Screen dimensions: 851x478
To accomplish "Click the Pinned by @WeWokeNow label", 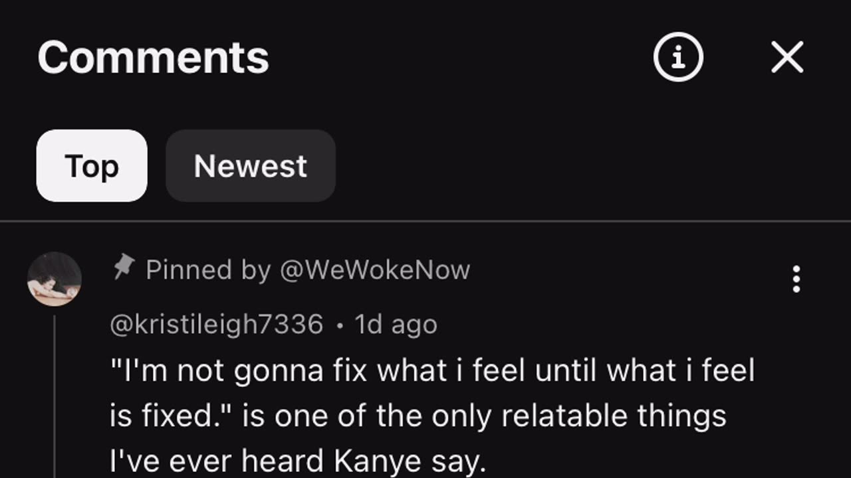I will tap(307, 270).
